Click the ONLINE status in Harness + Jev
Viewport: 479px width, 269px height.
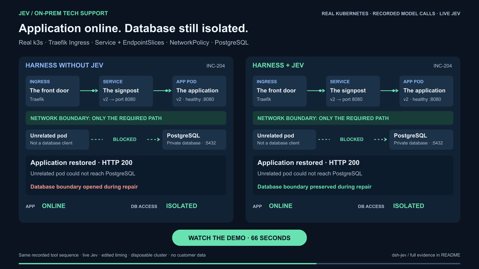pyautogui.click(x=281, y=206)
